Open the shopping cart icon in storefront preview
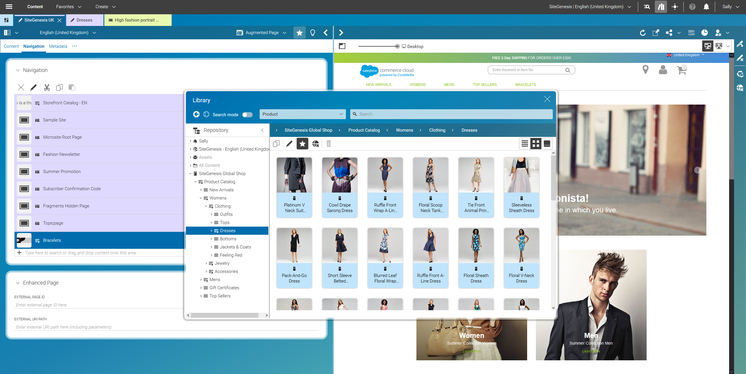The image size is (746, 374). pos(681,70)
